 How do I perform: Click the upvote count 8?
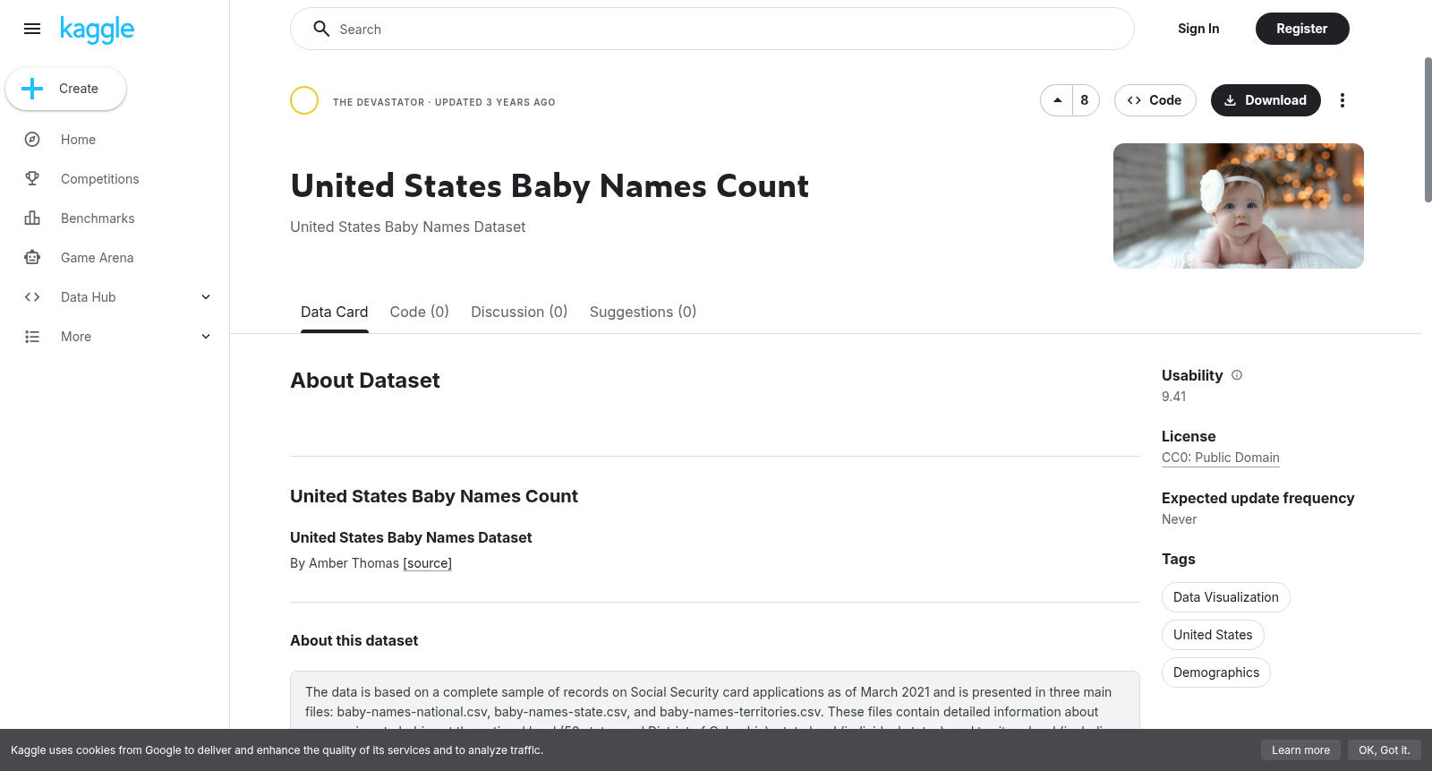[x=1085, y=100]
